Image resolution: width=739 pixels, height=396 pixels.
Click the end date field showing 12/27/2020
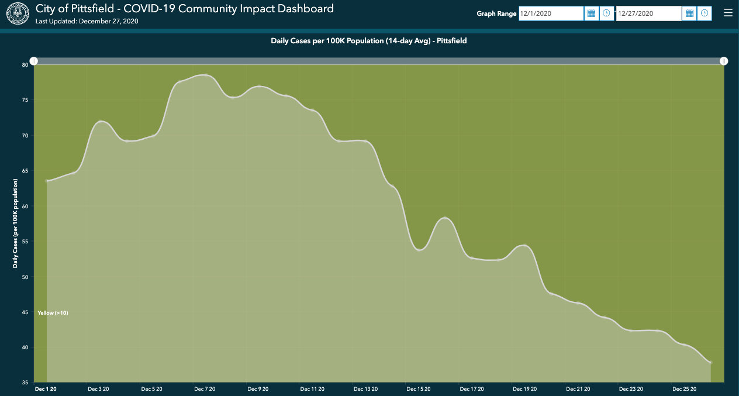click(648, 13)
